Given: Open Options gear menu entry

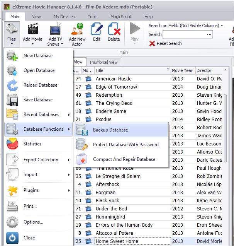Looking at the screenshot, I should coord(33,222).
